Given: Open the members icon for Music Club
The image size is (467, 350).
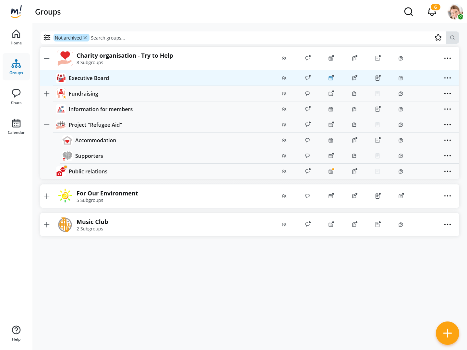Looking at the screenshot, I should (284, 225).
